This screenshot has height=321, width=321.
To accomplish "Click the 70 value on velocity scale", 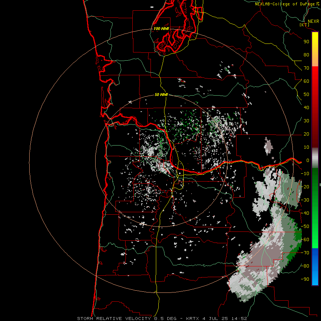I will 306,68.
